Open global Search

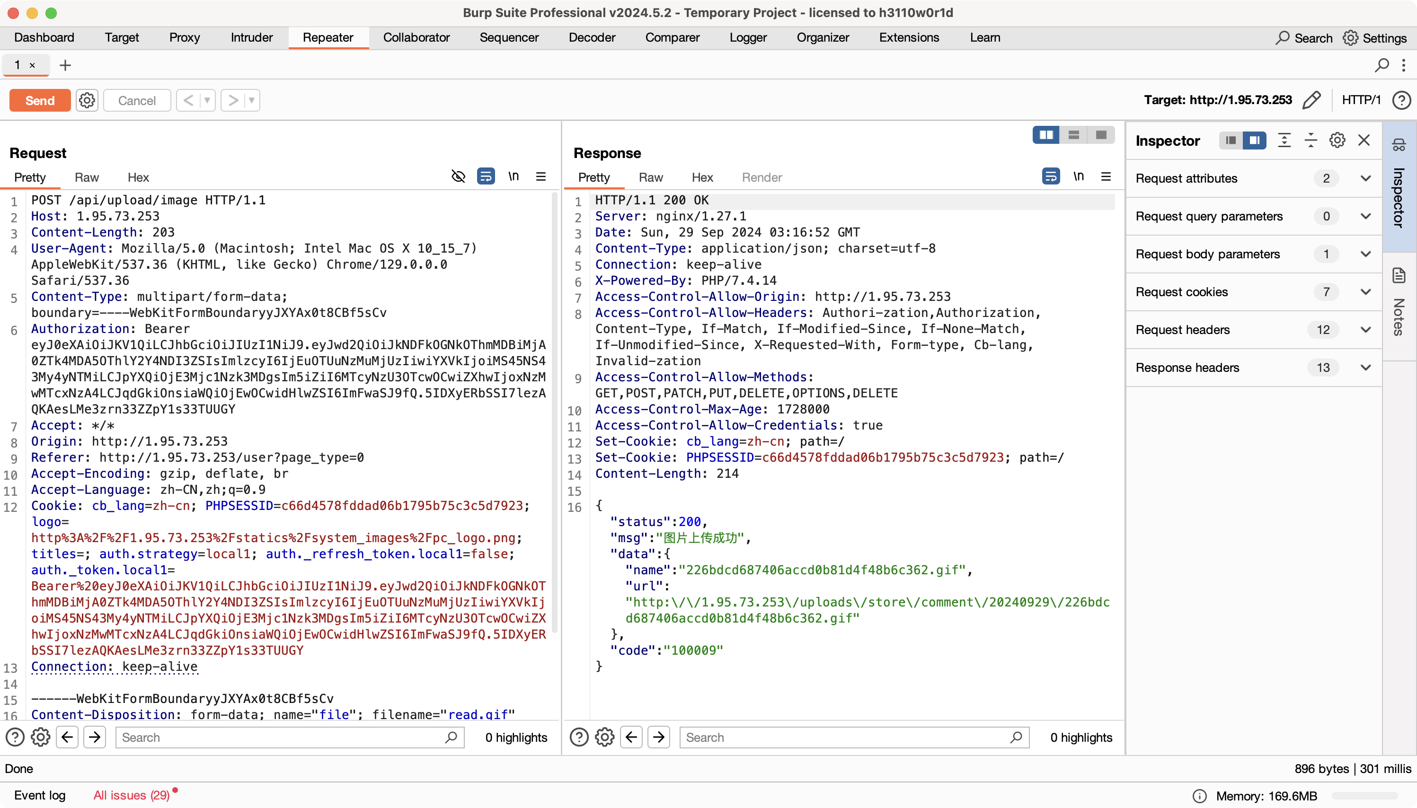tap(1303, 38)
